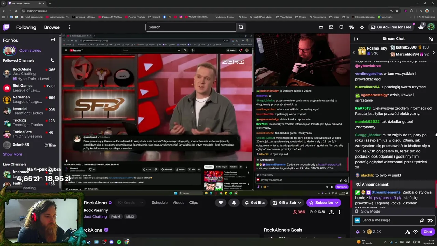Open the Clips tab
The height and width of the screenshot is (246, 437).
tap(194, 203)
